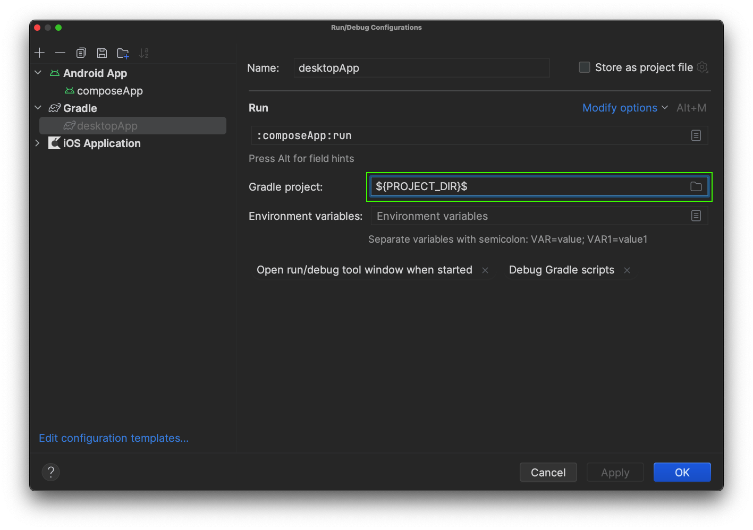Add a new configuration with plus icon
Image resolution: width=753 pixels, height=530 pixels.
coord(40,53)
